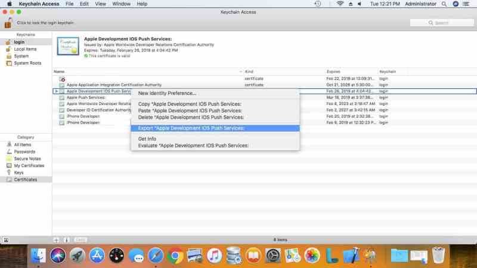Select iPhone Developer row expiring Feb 9
Viewport: 477px width, 268px height.
pyautogui.click(x=264, y=122)
